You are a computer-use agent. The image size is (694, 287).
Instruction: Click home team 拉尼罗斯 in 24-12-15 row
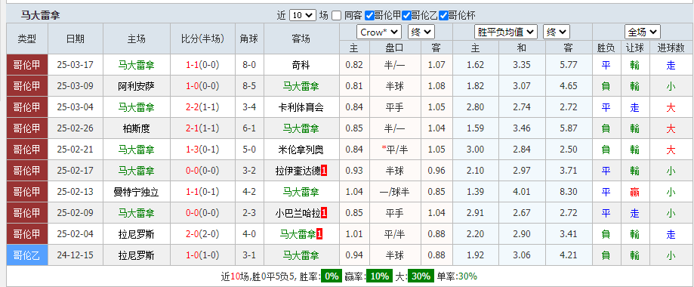click(137, 255)
